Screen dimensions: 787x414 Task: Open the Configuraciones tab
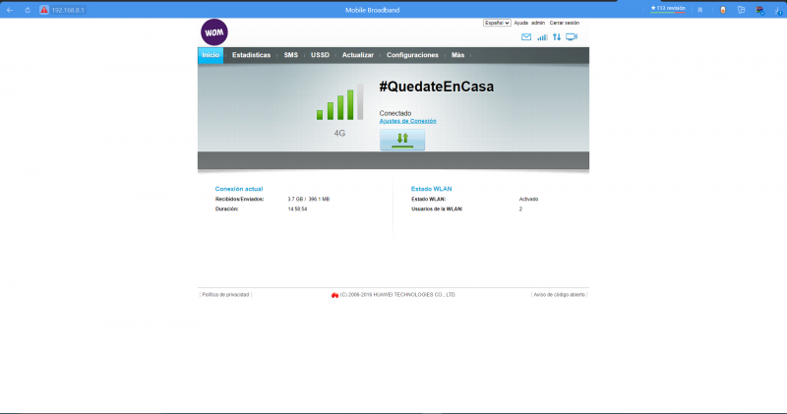pos(412,55)
